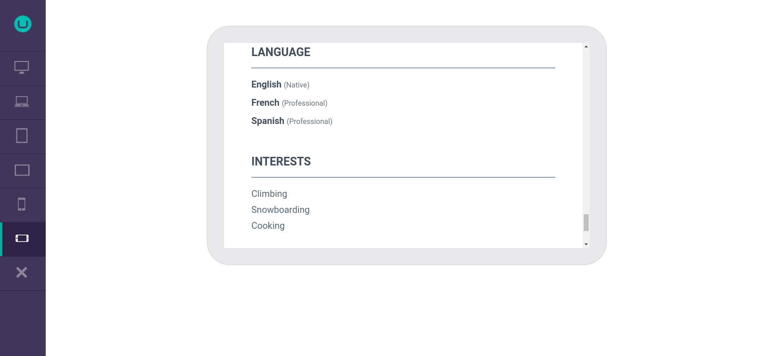This screenshot has height=356, width=761.
Task: Click the Spanish language entry
Action: [292, 121]
